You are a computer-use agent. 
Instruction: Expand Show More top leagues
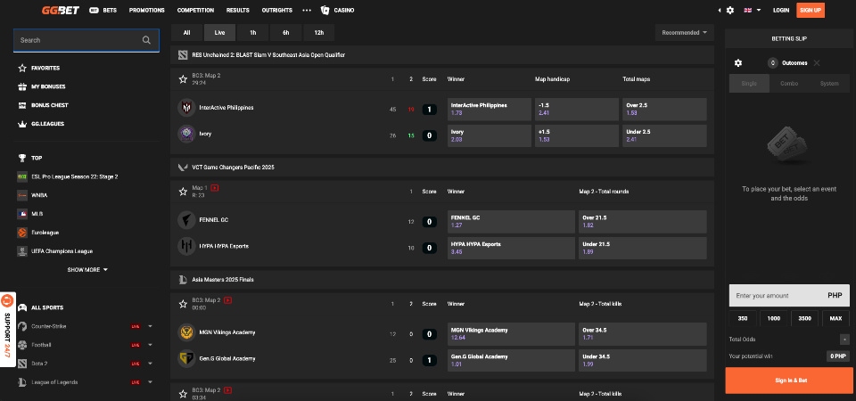87,269
